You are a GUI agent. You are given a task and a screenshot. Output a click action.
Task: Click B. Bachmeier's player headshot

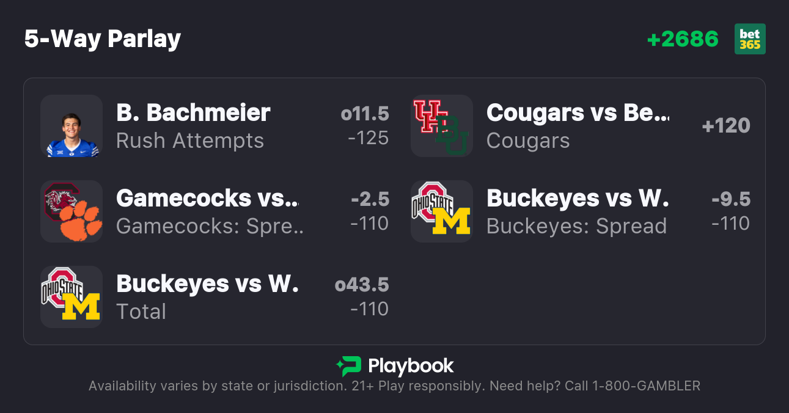coord(72,126)
